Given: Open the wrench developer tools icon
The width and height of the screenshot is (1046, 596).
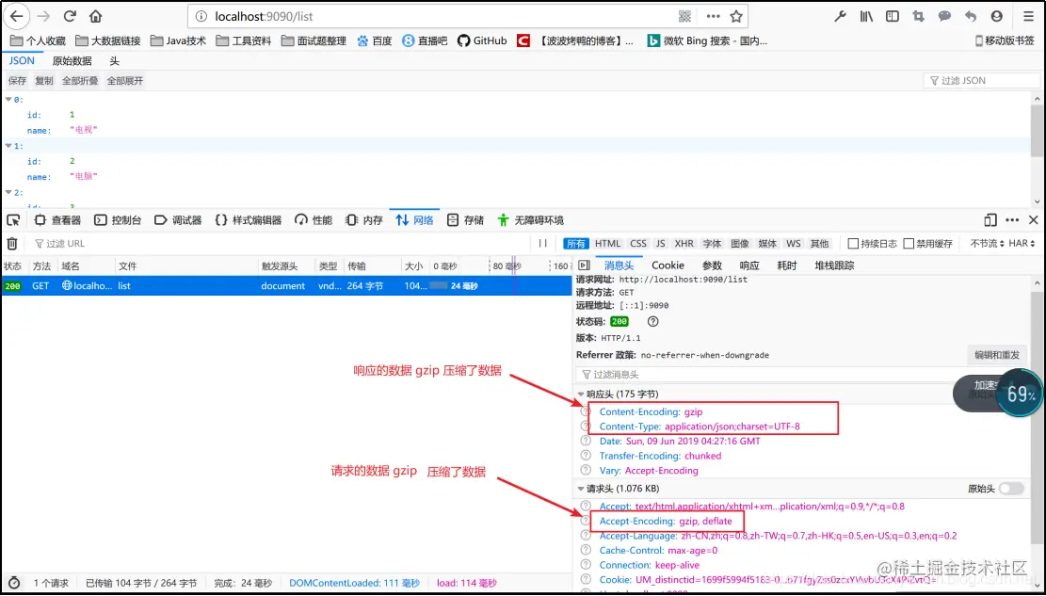Looking at the screenshot, I should pyautogui.click(x=840, y=16).
